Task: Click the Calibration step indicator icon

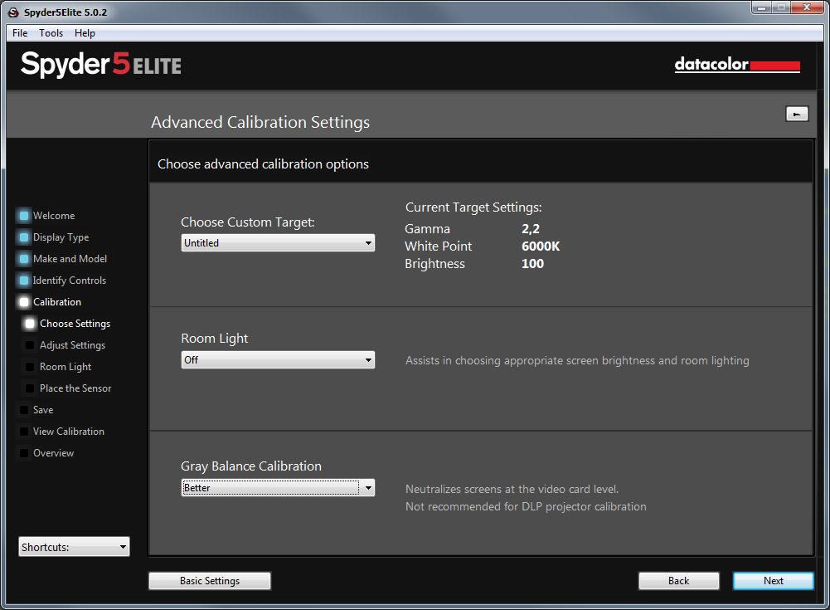Action: (x=24, y=302)
